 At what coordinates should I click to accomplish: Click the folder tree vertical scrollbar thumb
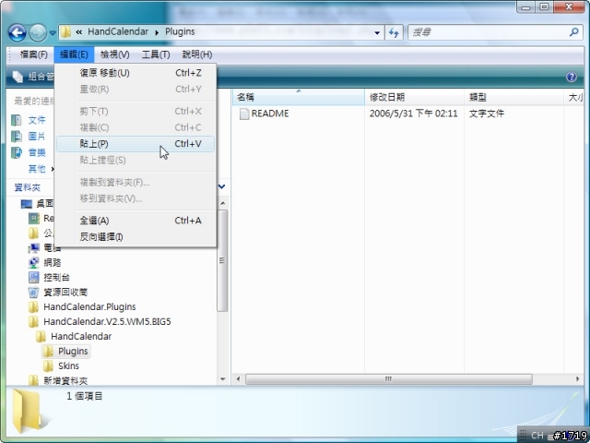coord(222,260)
